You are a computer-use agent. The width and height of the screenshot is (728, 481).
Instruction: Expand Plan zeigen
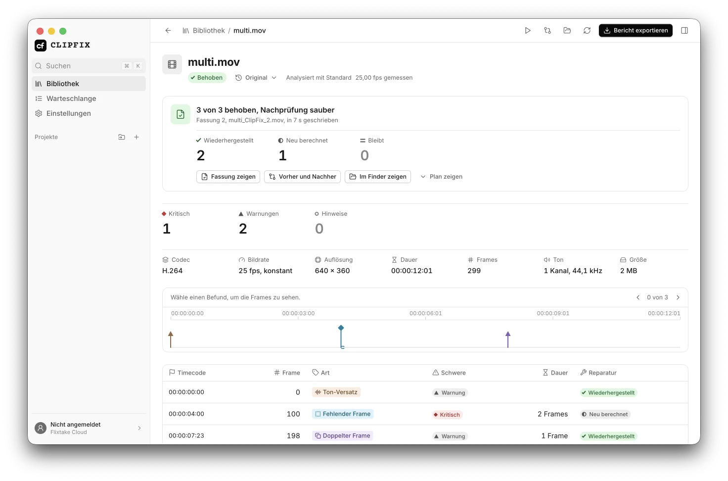(441, 177)
